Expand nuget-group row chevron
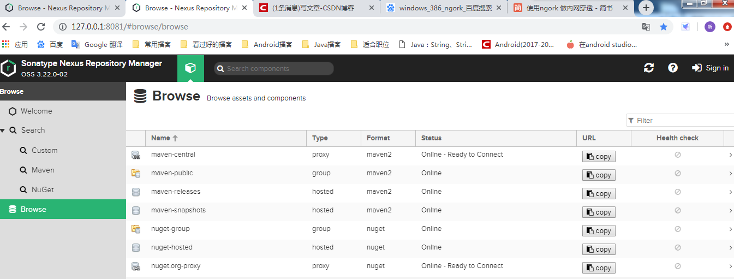 (731, 229)
